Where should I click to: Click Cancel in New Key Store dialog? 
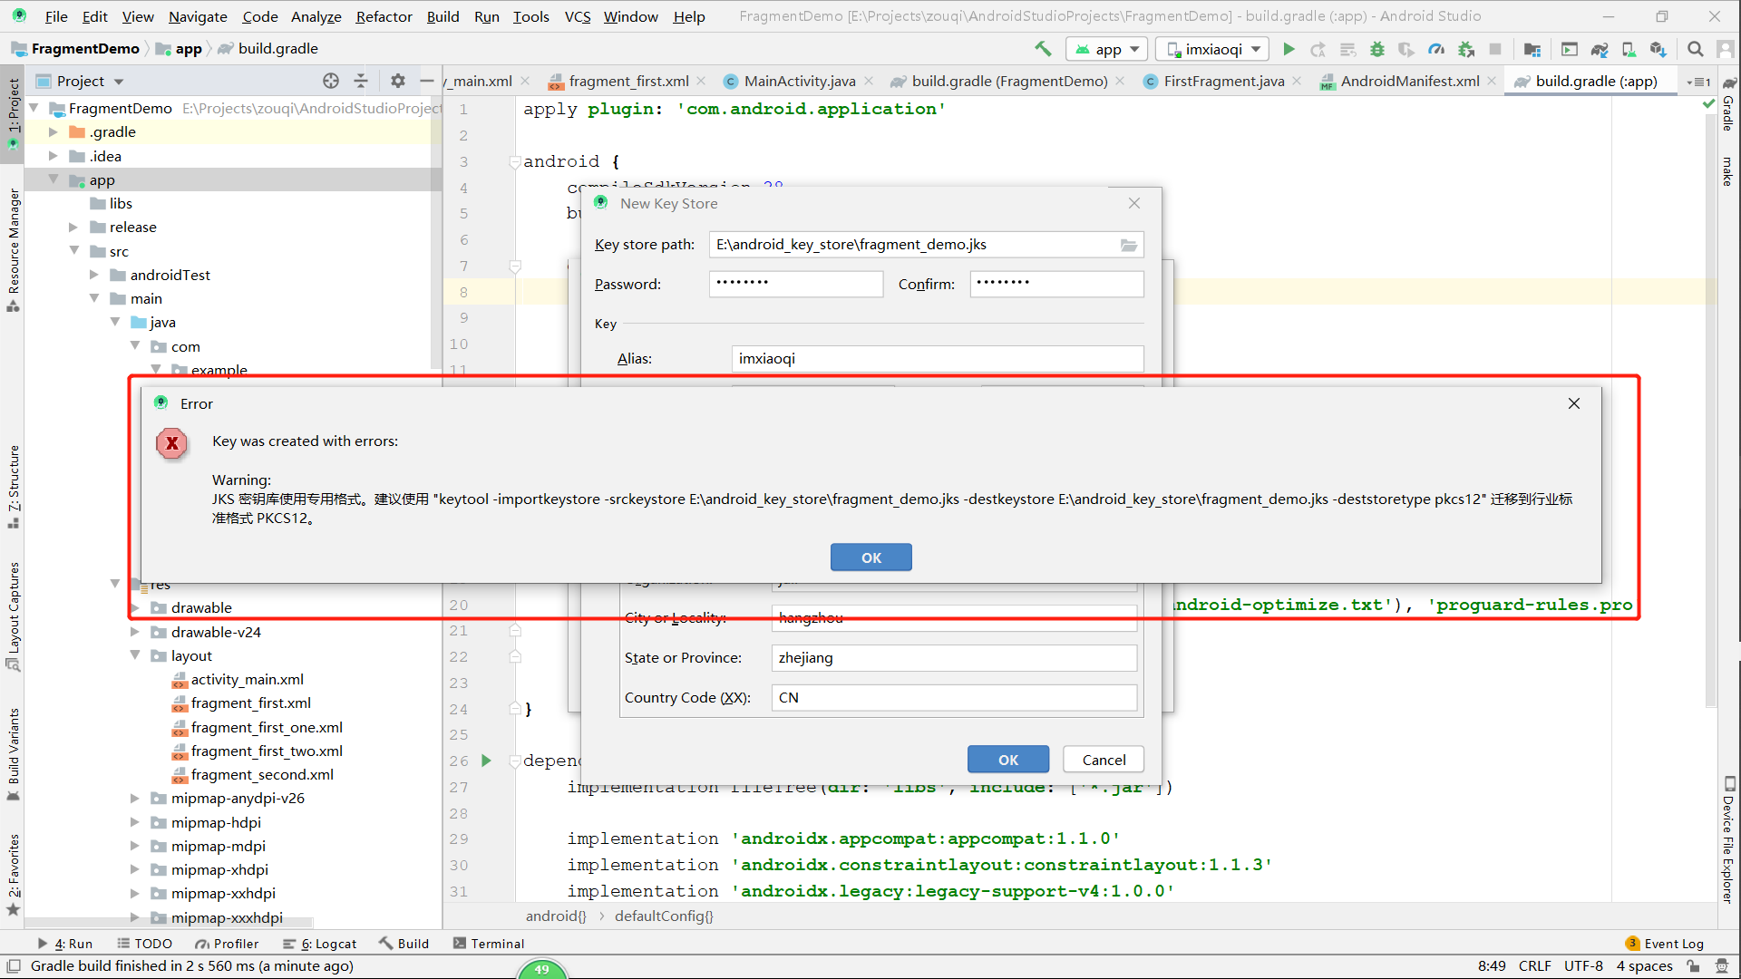tap(1104, 760)
